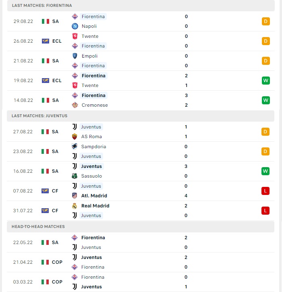Image resolution: width=282 pixels, height=292 pixels.
Task: Open the Twente team link on 26.08.22
Action: 90,36
